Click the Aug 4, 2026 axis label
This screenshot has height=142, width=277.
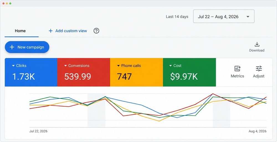coord(258,131)
